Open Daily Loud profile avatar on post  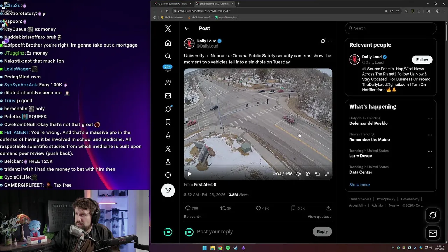(x=189, y=43)
